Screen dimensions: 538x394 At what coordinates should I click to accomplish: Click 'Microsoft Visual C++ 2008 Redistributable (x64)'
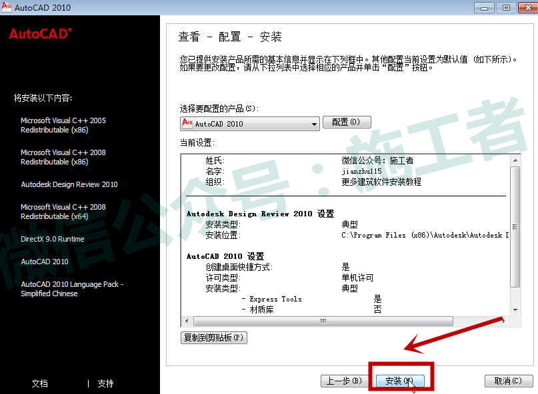[63, 212]
